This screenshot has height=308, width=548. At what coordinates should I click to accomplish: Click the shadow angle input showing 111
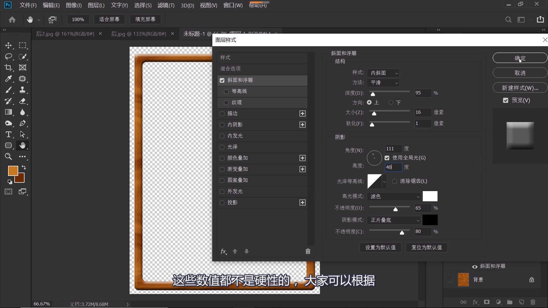(x=393, y=149)
